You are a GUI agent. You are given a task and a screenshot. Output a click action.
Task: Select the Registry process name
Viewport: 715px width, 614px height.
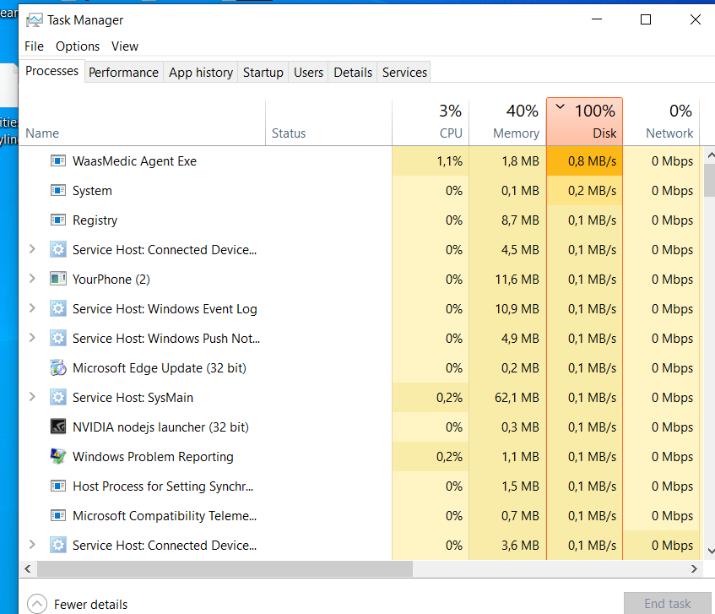click(x=95, y=220)
